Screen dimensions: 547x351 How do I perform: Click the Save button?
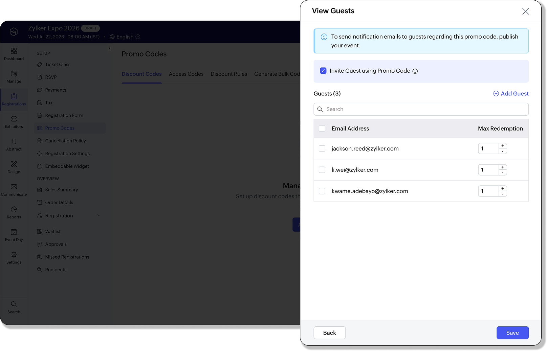[512, 333]
